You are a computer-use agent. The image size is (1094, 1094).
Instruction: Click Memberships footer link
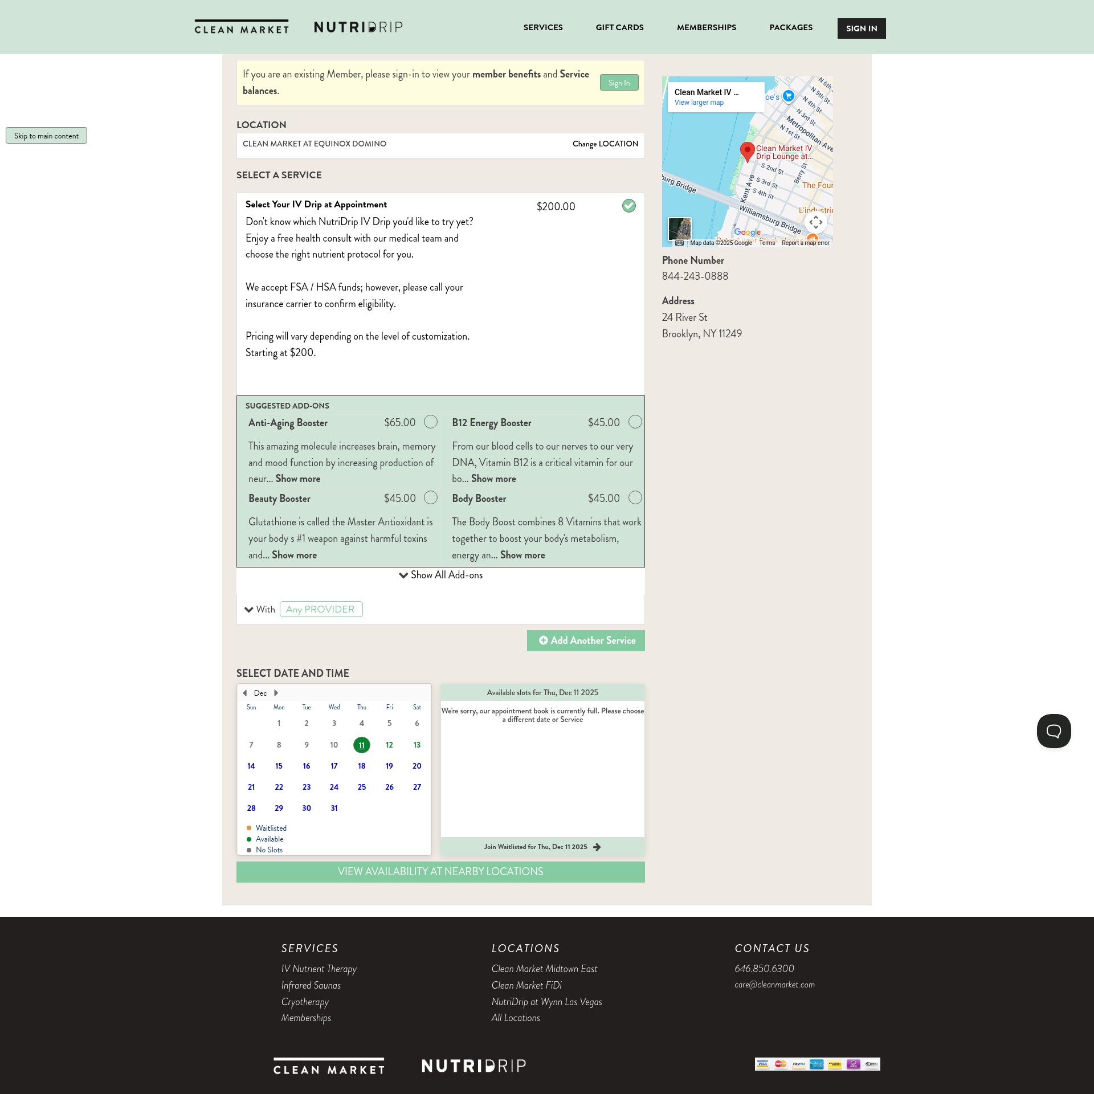pyautogui.click(x=306, y=1018)
